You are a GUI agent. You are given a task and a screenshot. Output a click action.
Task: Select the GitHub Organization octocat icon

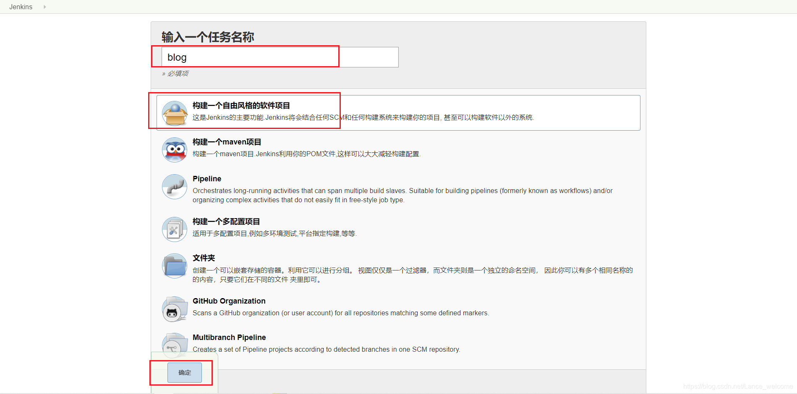pos(175,309)
